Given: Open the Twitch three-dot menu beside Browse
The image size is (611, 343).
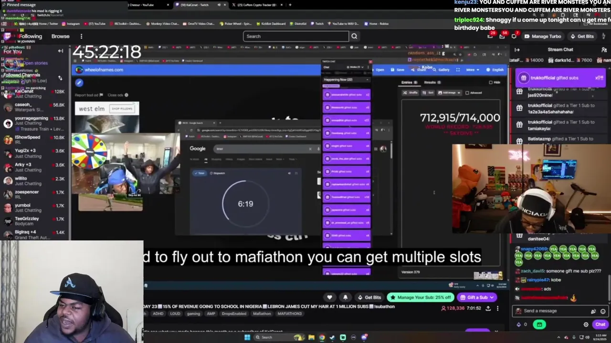Looking at the screenshot, I should (81, 36).
